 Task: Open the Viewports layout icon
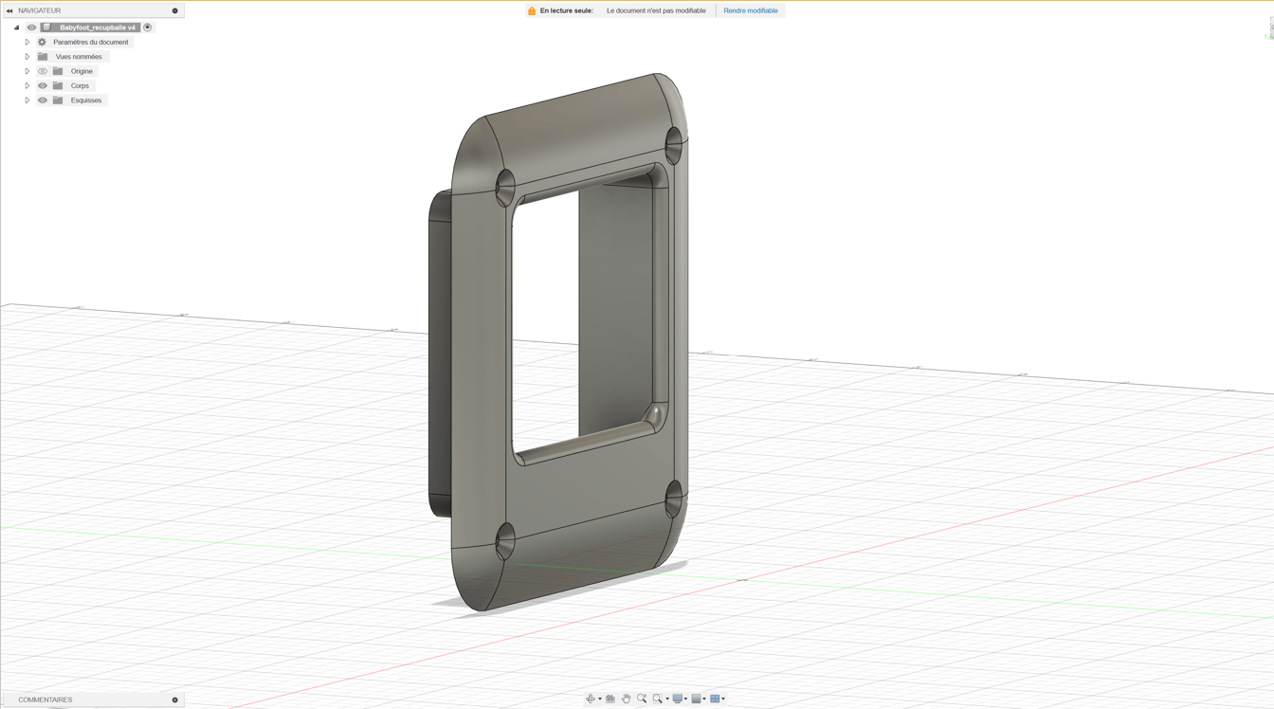click(716, 699)
